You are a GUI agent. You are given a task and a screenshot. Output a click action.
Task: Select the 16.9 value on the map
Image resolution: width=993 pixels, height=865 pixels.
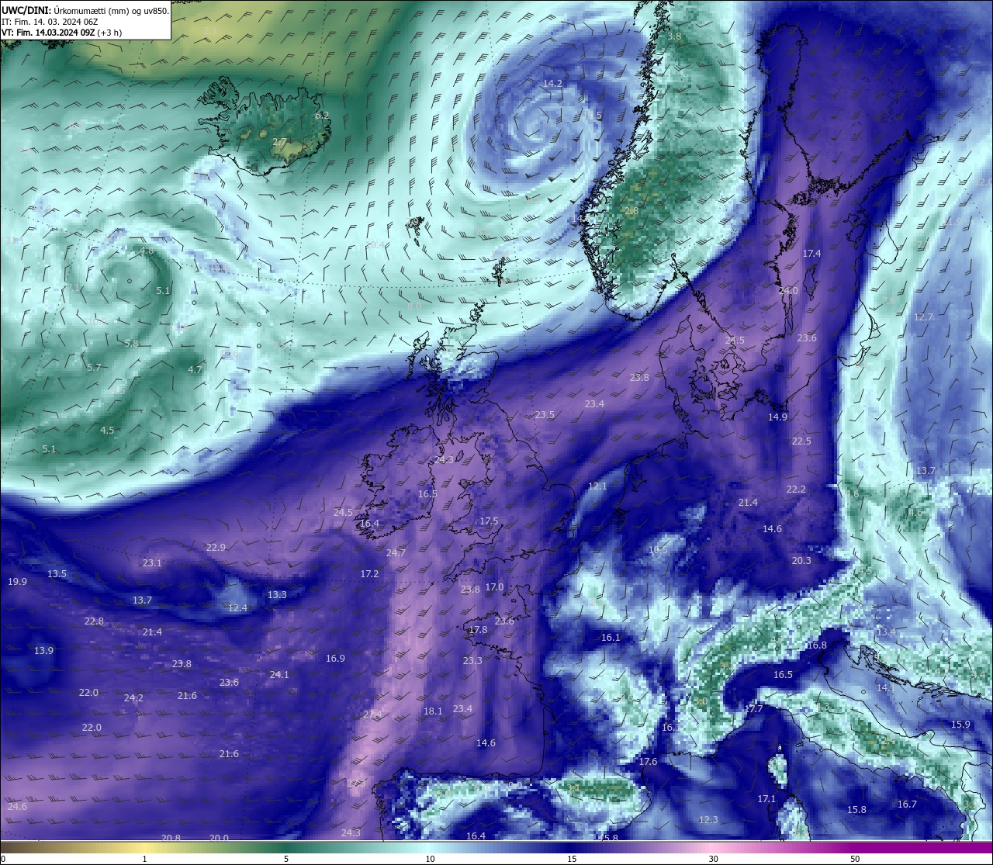pyautogui.click(x=335, y=659)
